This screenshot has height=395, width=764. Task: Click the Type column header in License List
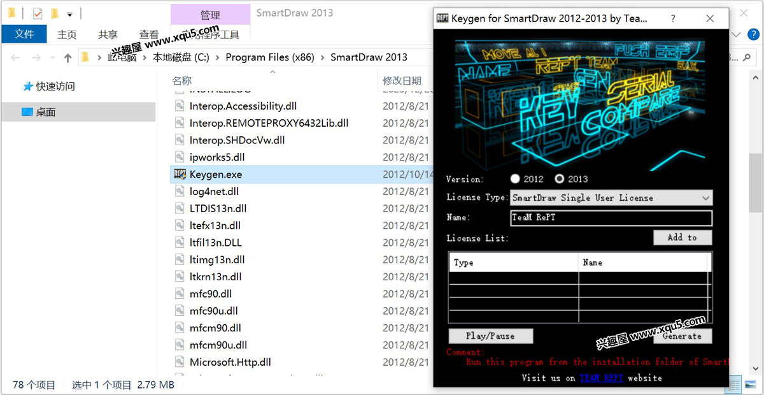click(514, 262)
